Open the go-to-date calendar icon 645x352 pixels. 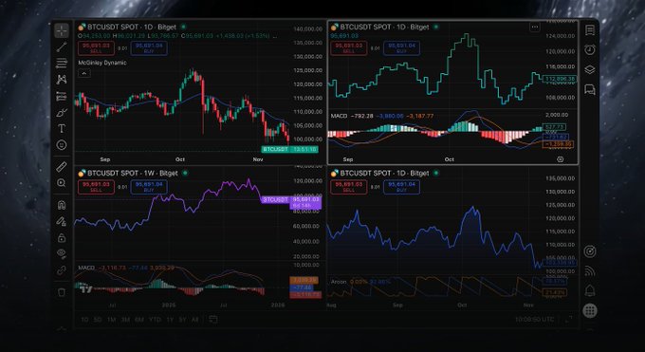[x=213, y=320]
